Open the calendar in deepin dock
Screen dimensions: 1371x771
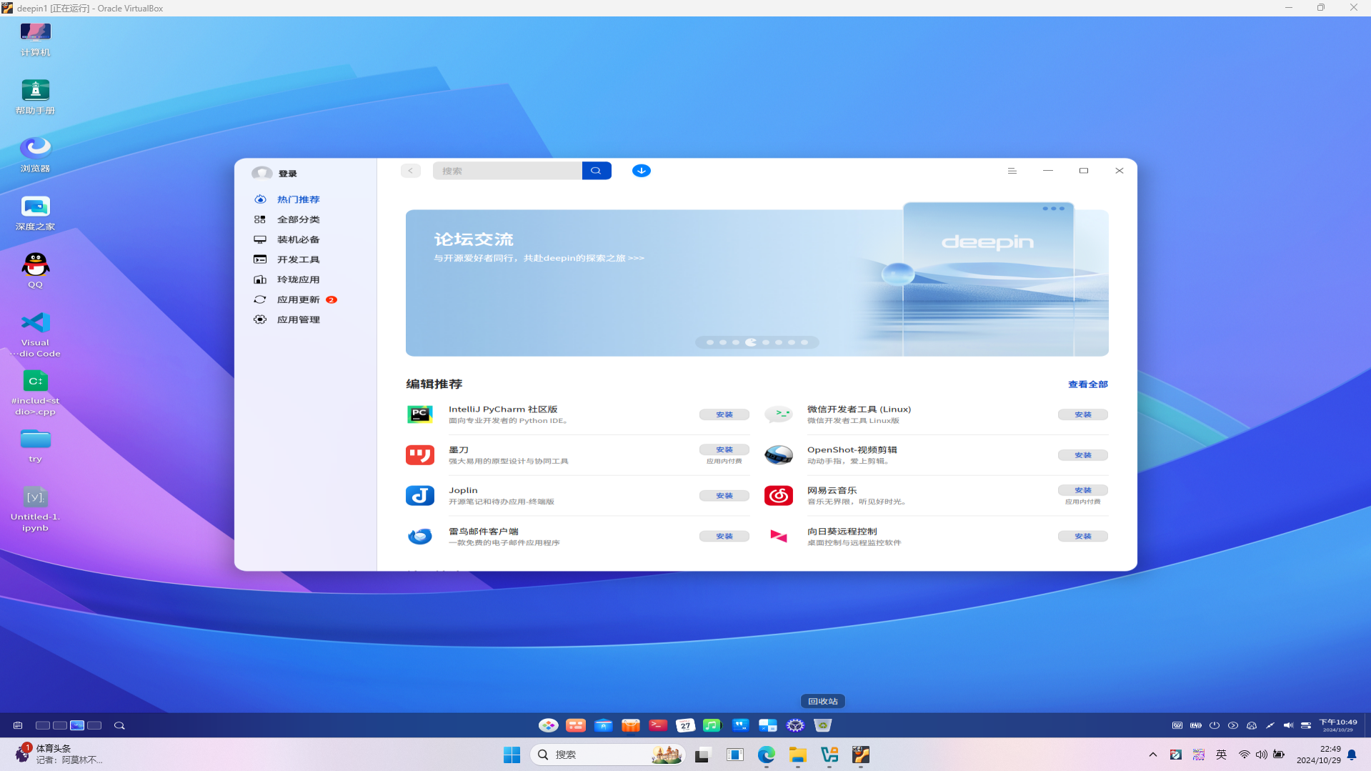[685, 725]
